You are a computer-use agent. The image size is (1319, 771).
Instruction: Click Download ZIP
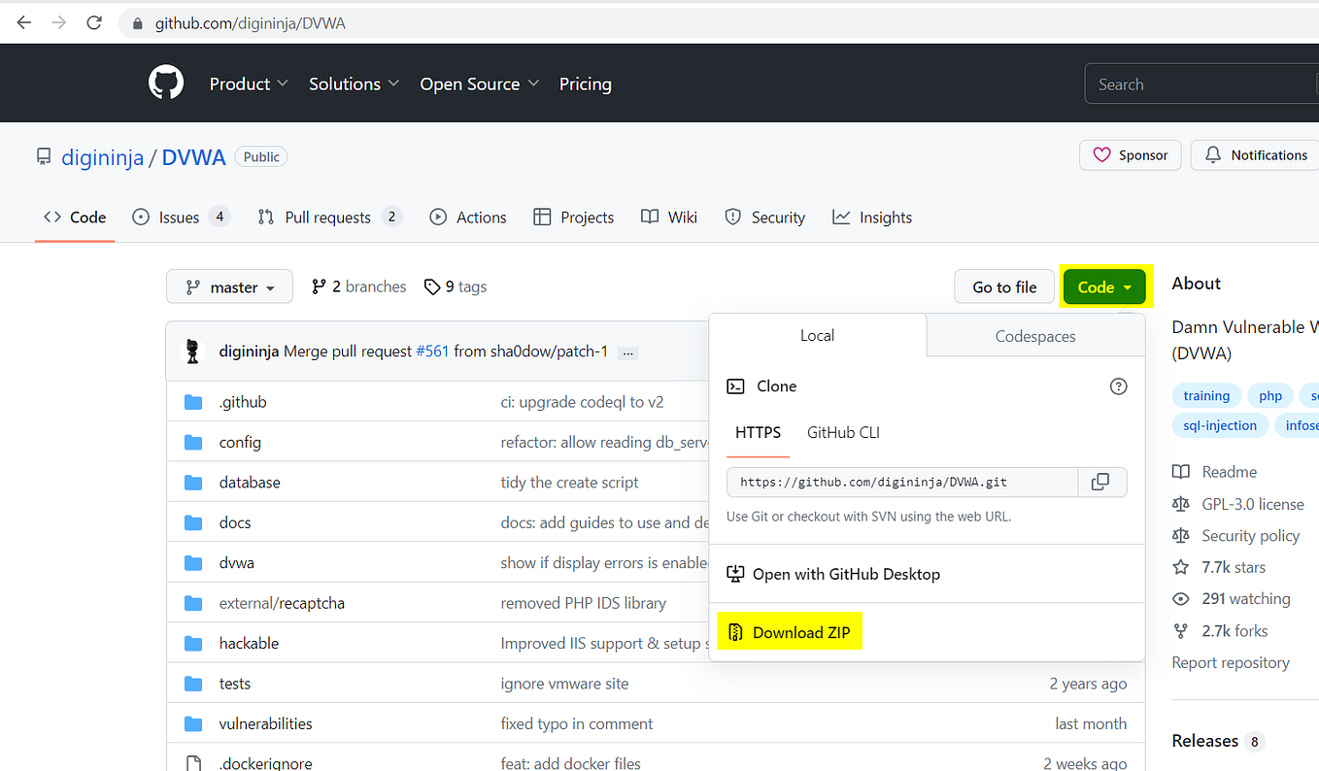(789, 633)
